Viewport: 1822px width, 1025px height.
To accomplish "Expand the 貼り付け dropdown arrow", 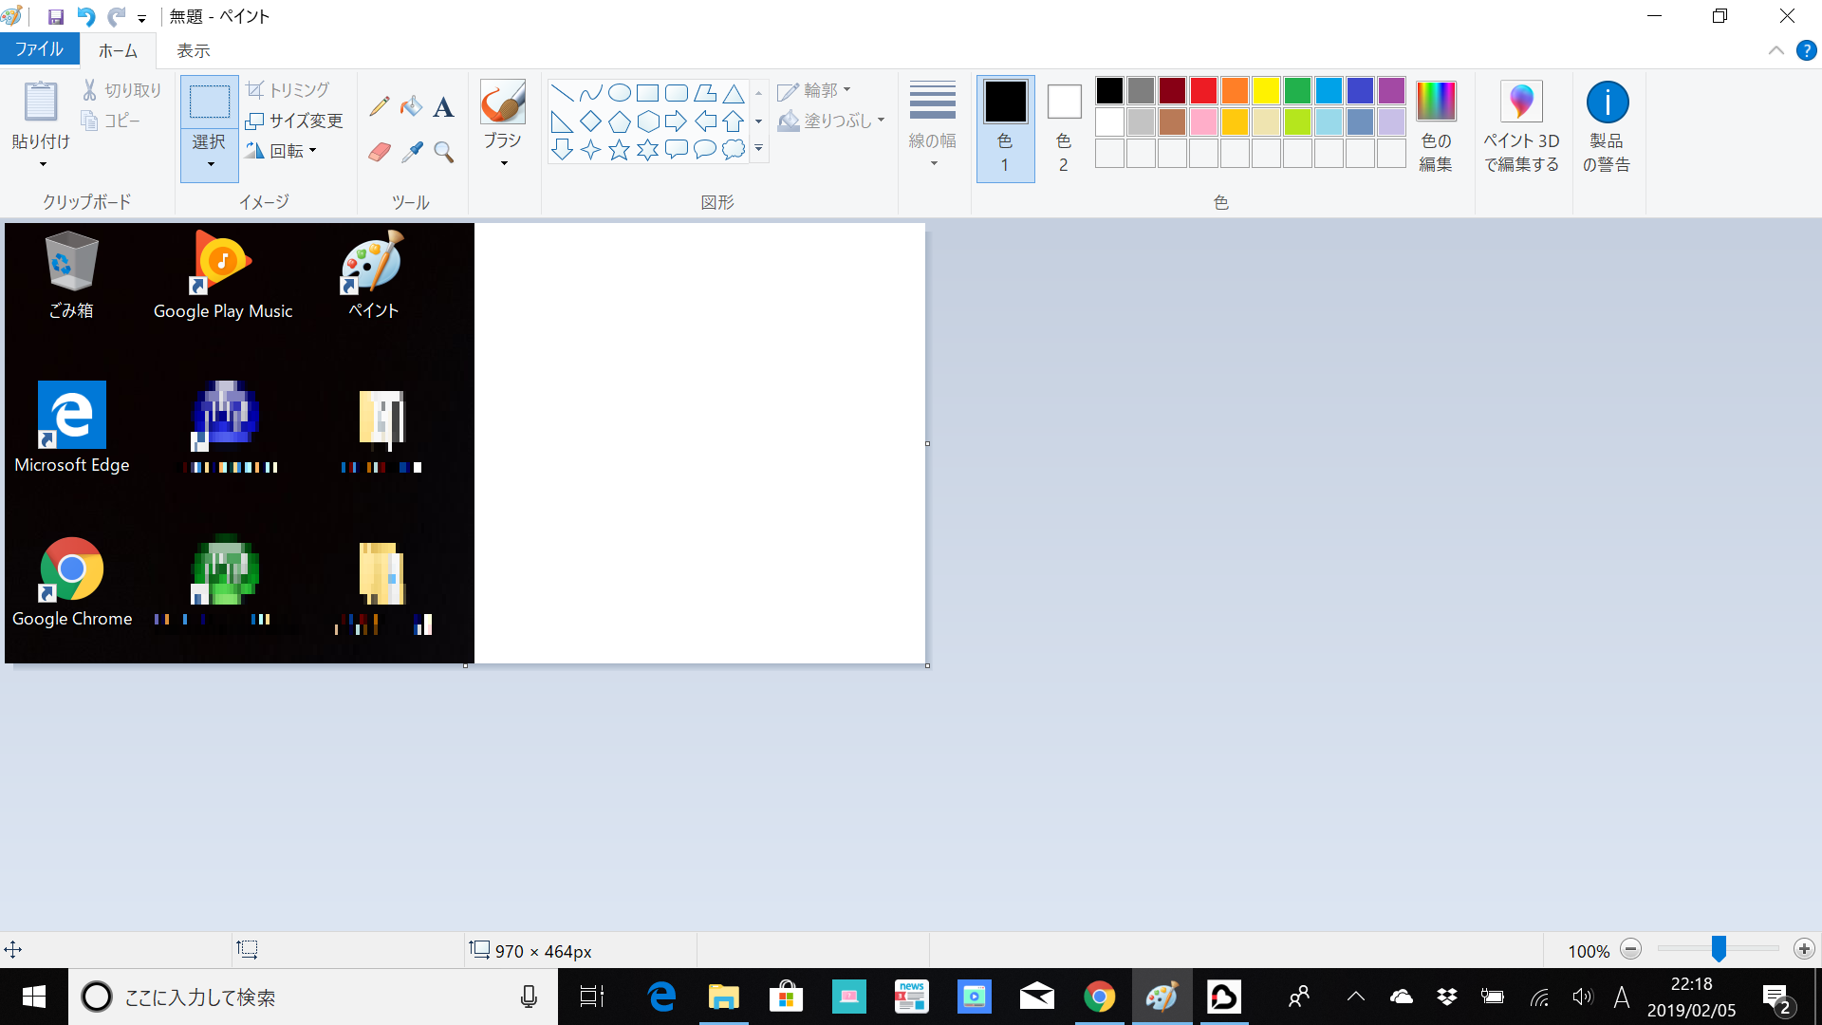I will click(42, 164).
